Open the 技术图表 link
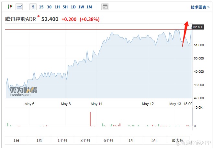Image resolution: width=214 pixels, height=149 pixels. click(200, 7)
